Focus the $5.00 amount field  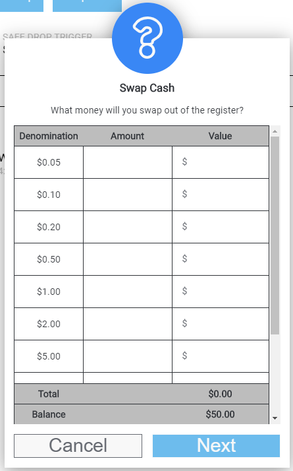pos(128,356)
